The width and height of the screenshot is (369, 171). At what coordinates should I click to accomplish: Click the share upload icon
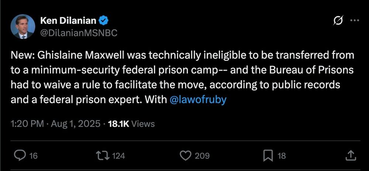pyautogui.click(x=351, y=155)
